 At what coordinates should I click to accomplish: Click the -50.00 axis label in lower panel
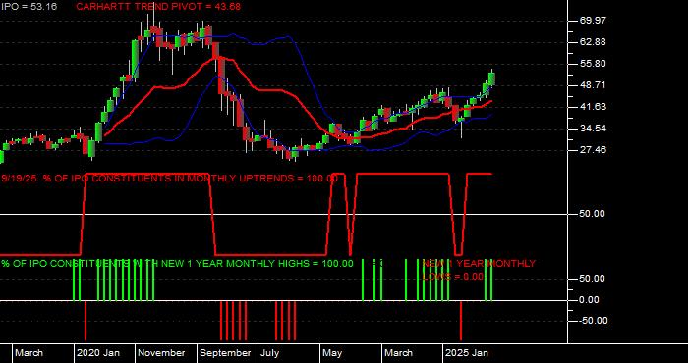coord(594,321)
